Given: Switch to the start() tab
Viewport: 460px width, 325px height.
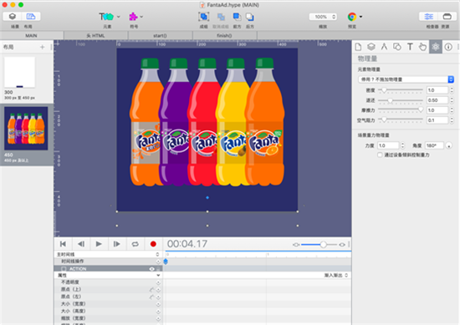Looking at the screenshot, I should click(161, 35).
